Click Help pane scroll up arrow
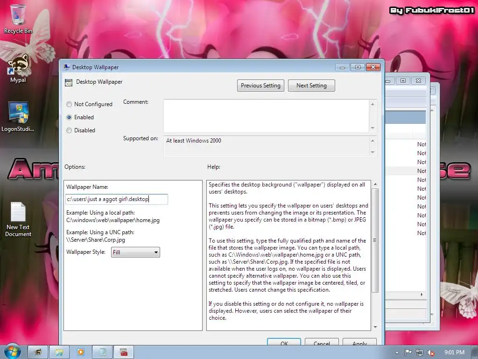Screen dimensions: 478x359 point(375,184)
